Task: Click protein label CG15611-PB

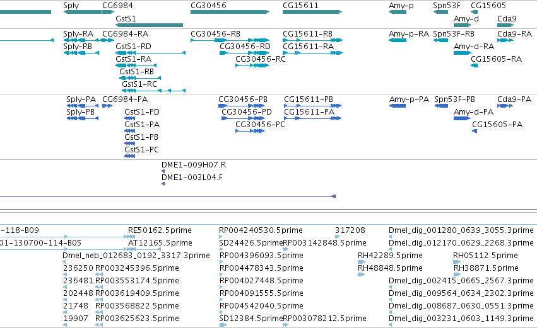Action: point(308,99)
